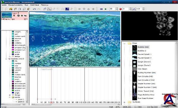Select Faucet Splash 2 in the library
Image resolution: width=178 pixels, height=108 pixels.
(144, 58)
